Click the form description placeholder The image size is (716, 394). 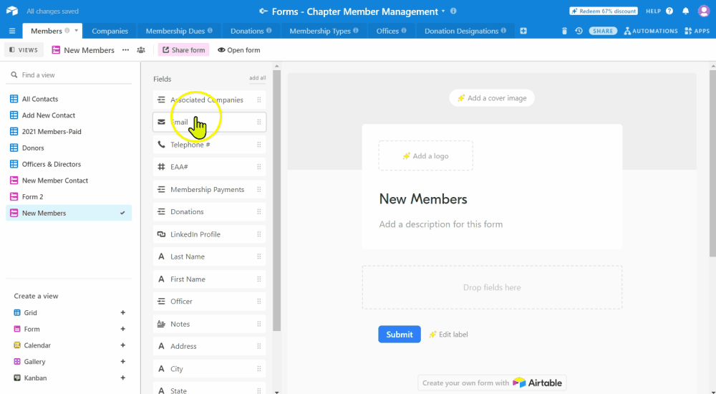[x=440, y=224]
